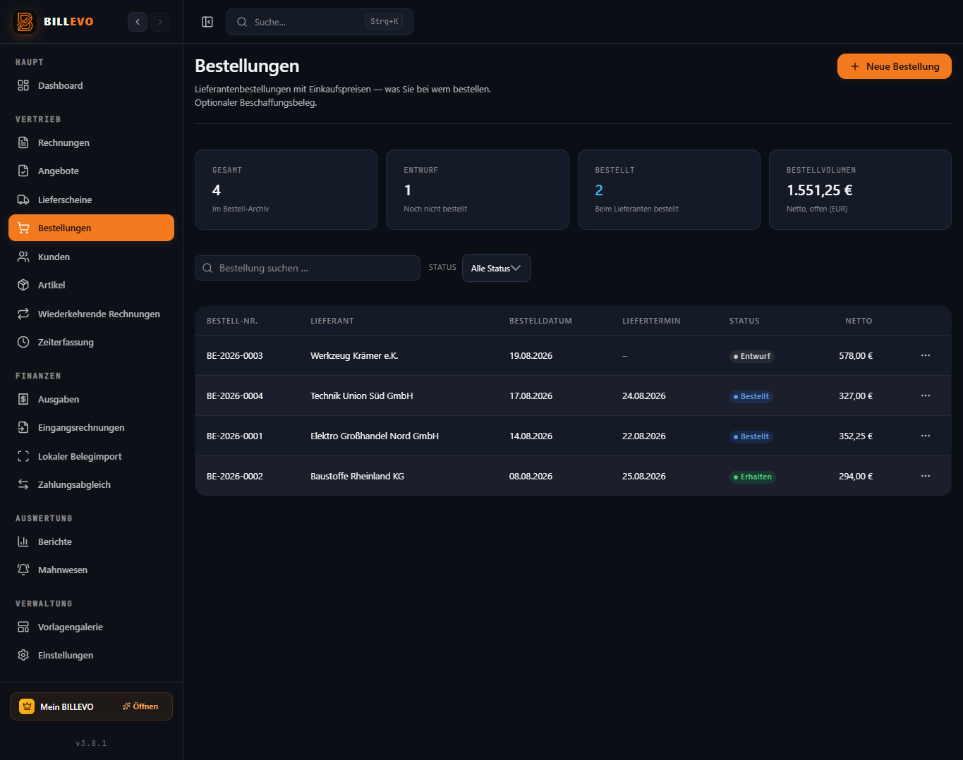Screen dimensions: 963x760
Task: Sort by LIEFERANT column header
Action: pos(332,321)
